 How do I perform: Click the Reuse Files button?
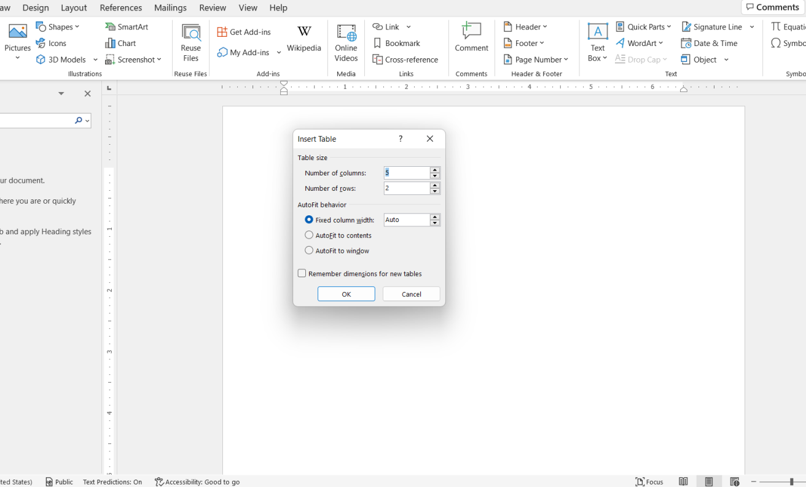point(190,43)
